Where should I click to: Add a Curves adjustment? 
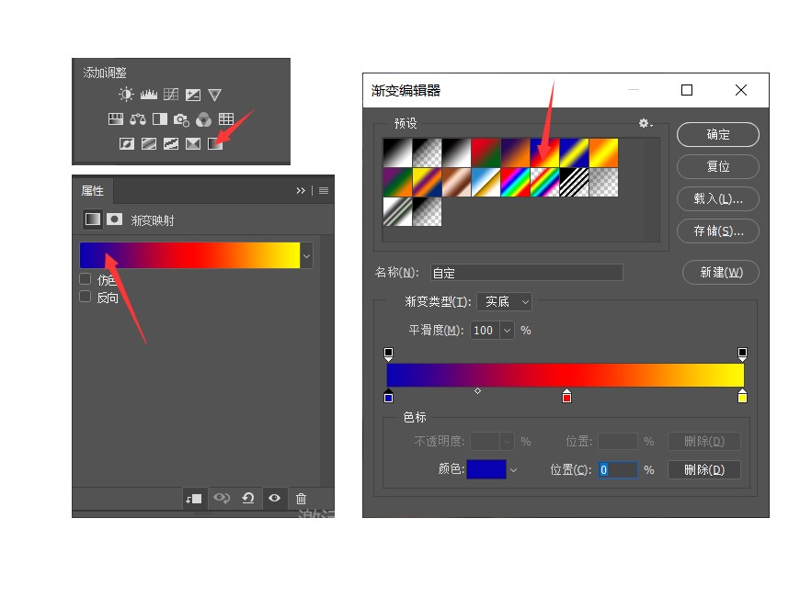(x=171, y=95)
